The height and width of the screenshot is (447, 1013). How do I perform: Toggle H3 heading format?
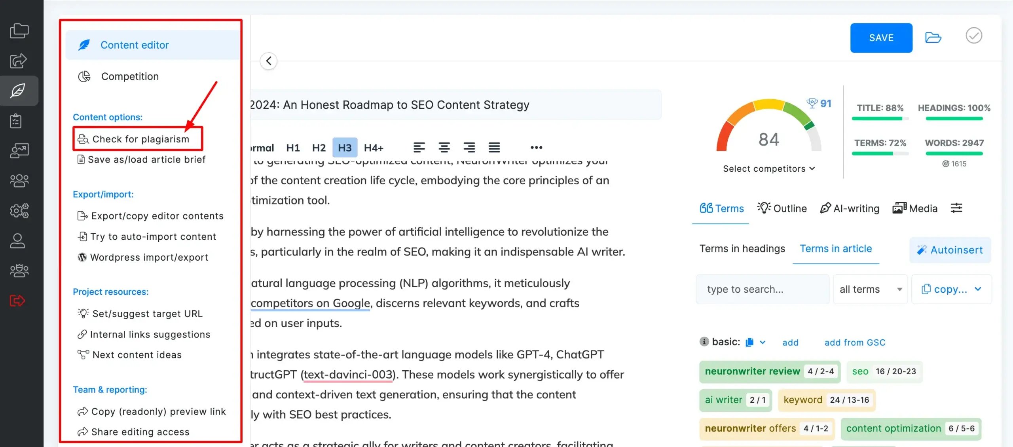[x=345, y=148]
